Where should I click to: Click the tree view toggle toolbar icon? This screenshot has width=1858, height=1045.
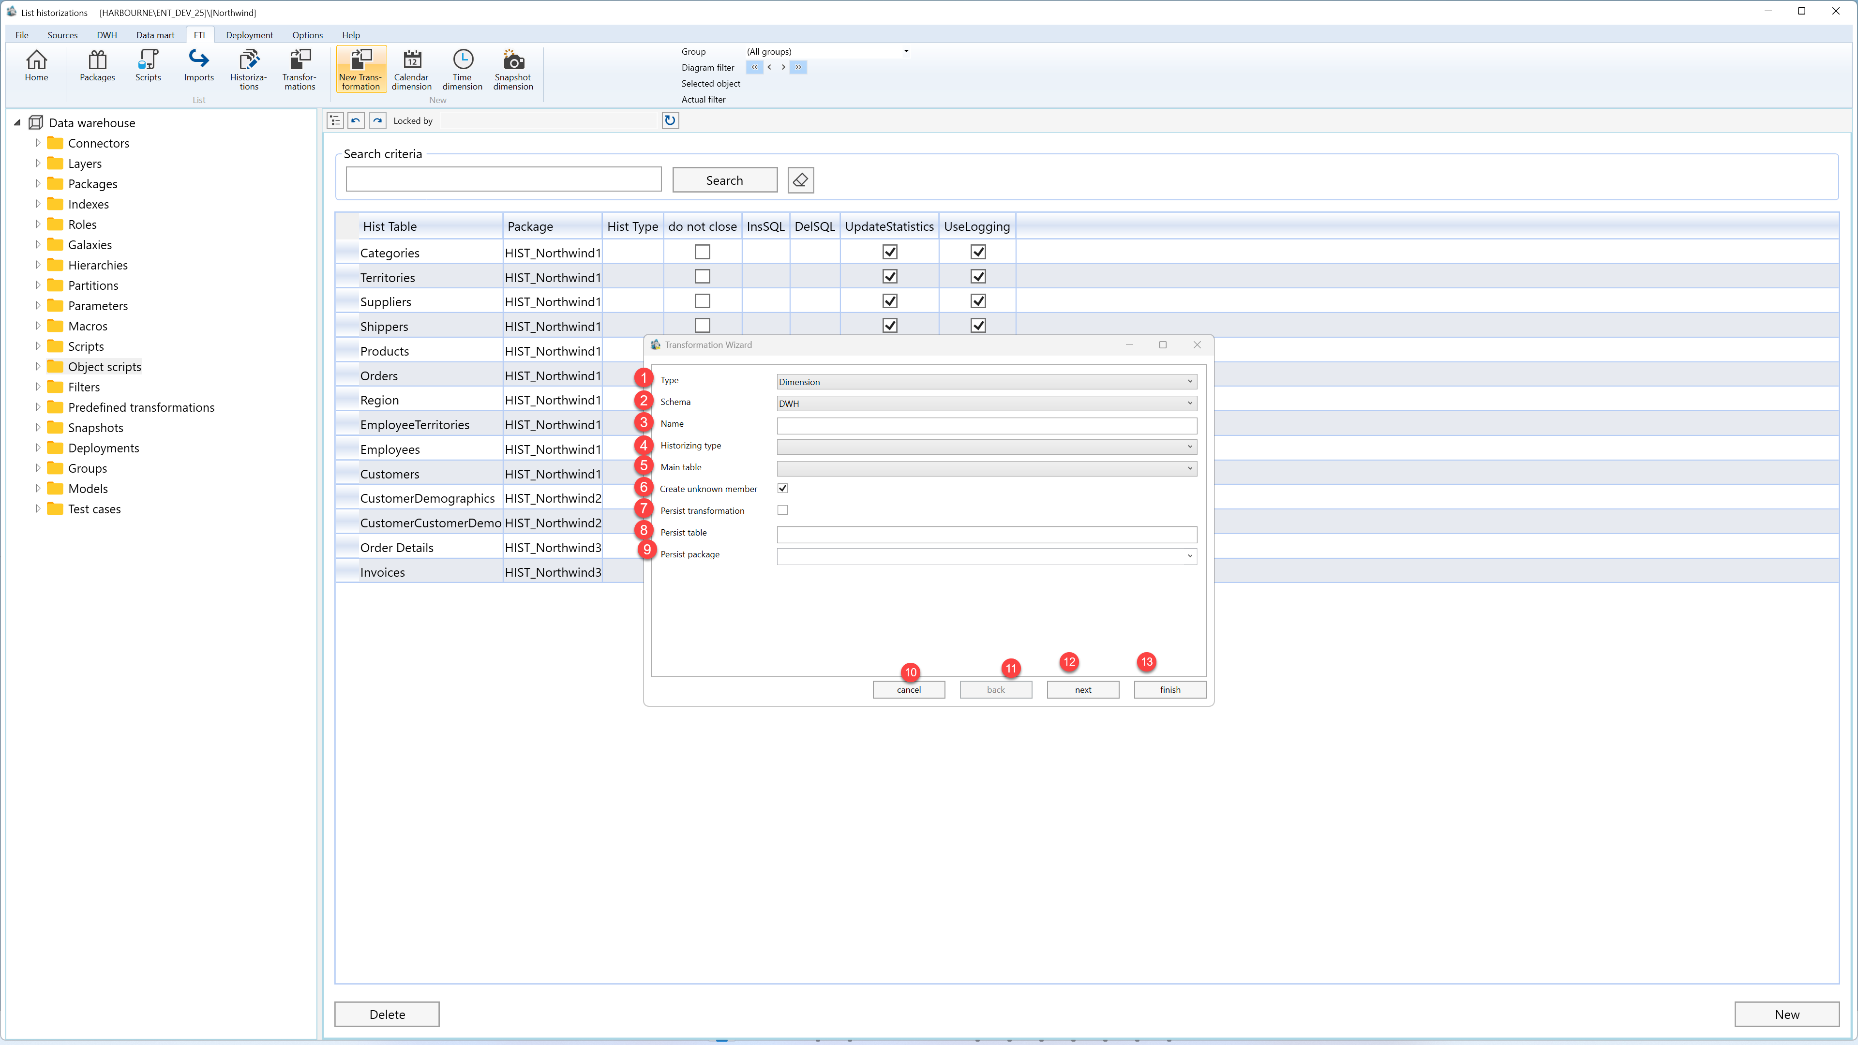[335, 120]
